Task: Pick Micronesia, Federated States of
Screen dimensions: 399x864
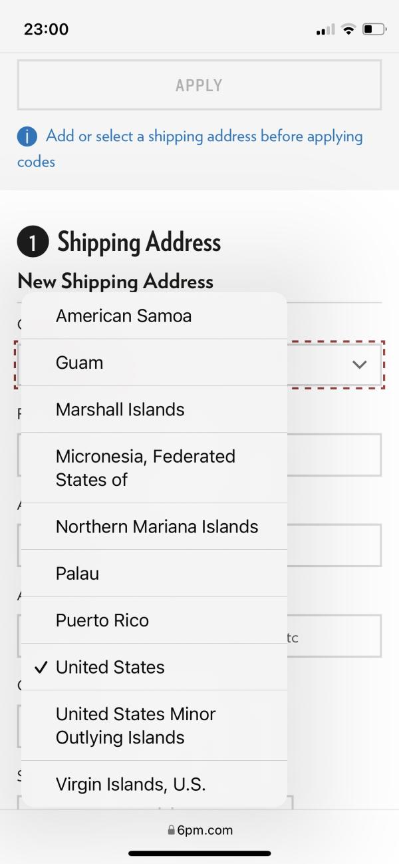Action: tap(154, 467)
